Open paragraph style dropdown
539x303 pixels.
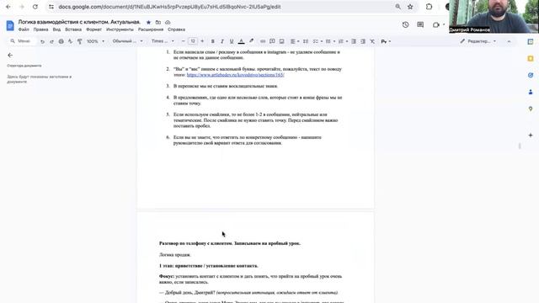[x=127, y=41]
